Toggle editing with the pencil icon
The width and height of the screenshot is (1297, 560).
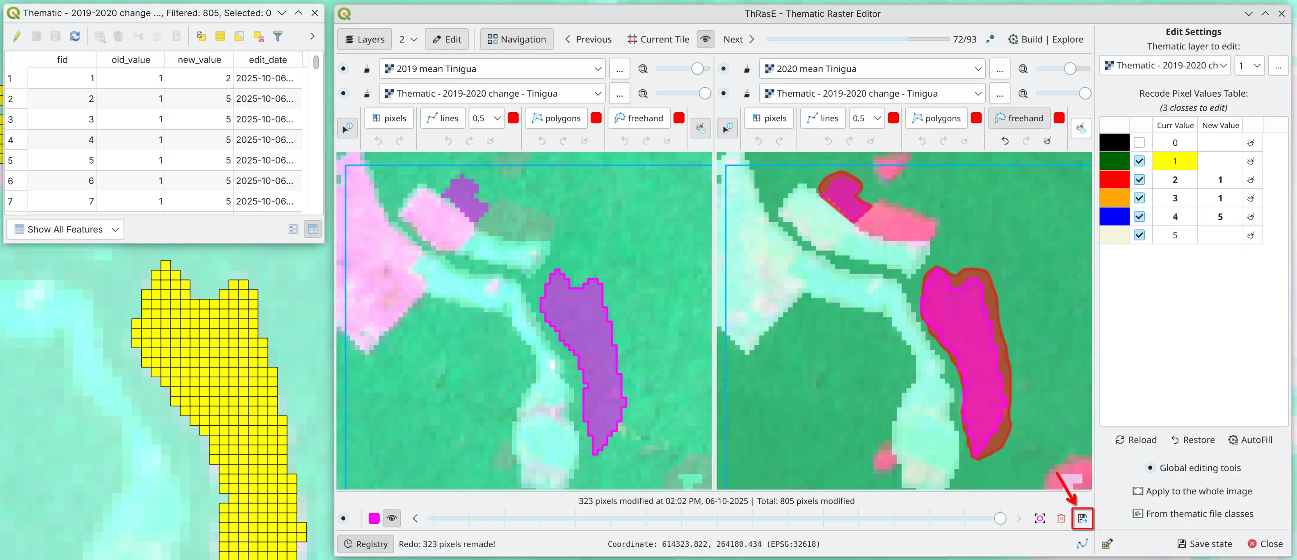tap(17, 36)
